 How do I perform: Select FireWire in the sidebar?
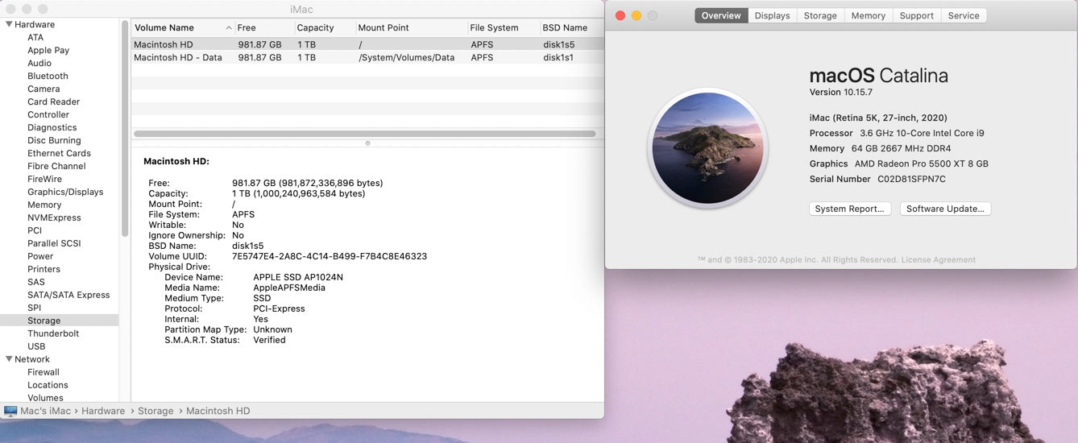[44, 179]
